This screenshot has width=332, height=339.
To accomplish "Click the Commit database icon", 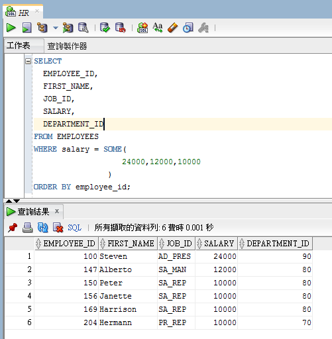I will point(105,28).
